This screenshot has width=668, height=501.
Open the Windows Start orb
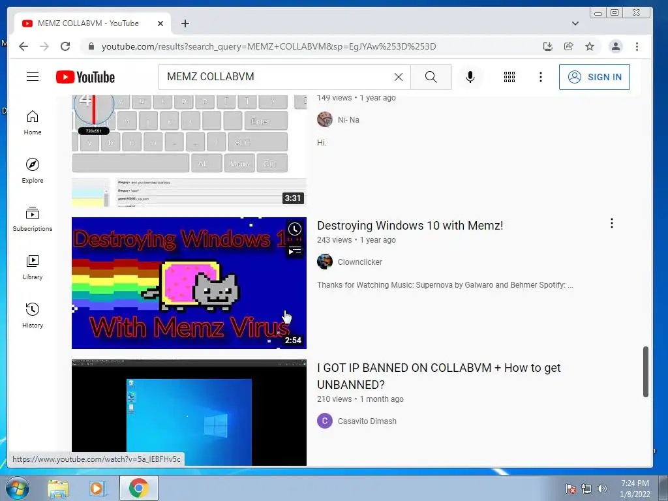point(18,488)
